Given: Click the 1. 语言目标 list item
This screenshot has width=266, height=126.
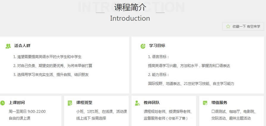Looking at the screenshot, I should point(159,57).
